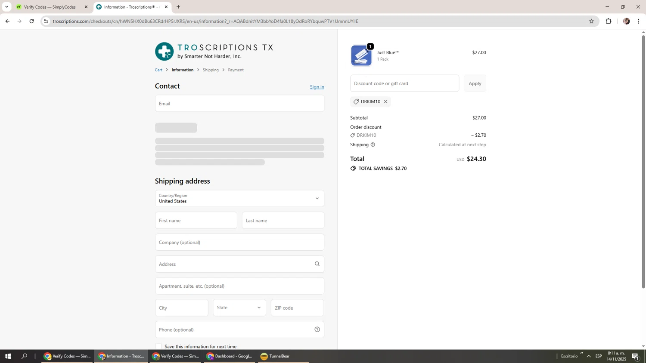
Task: Open the Chrome three-dot menu
Action: coord(639,21)
